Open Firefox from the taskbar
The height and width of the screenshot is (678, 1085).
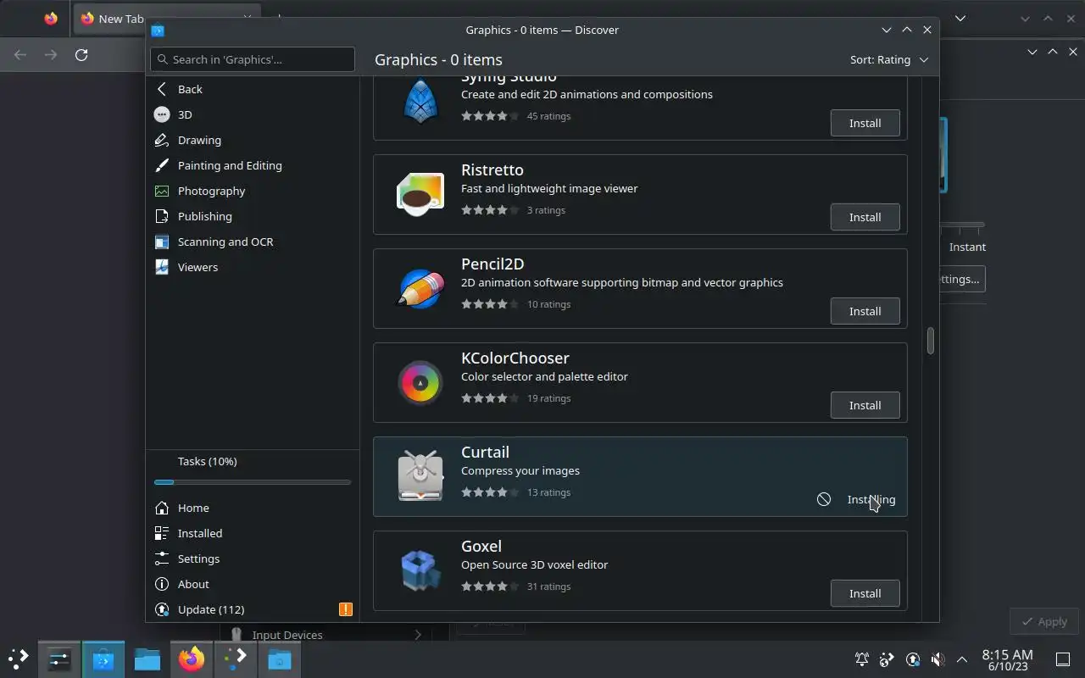192,659
